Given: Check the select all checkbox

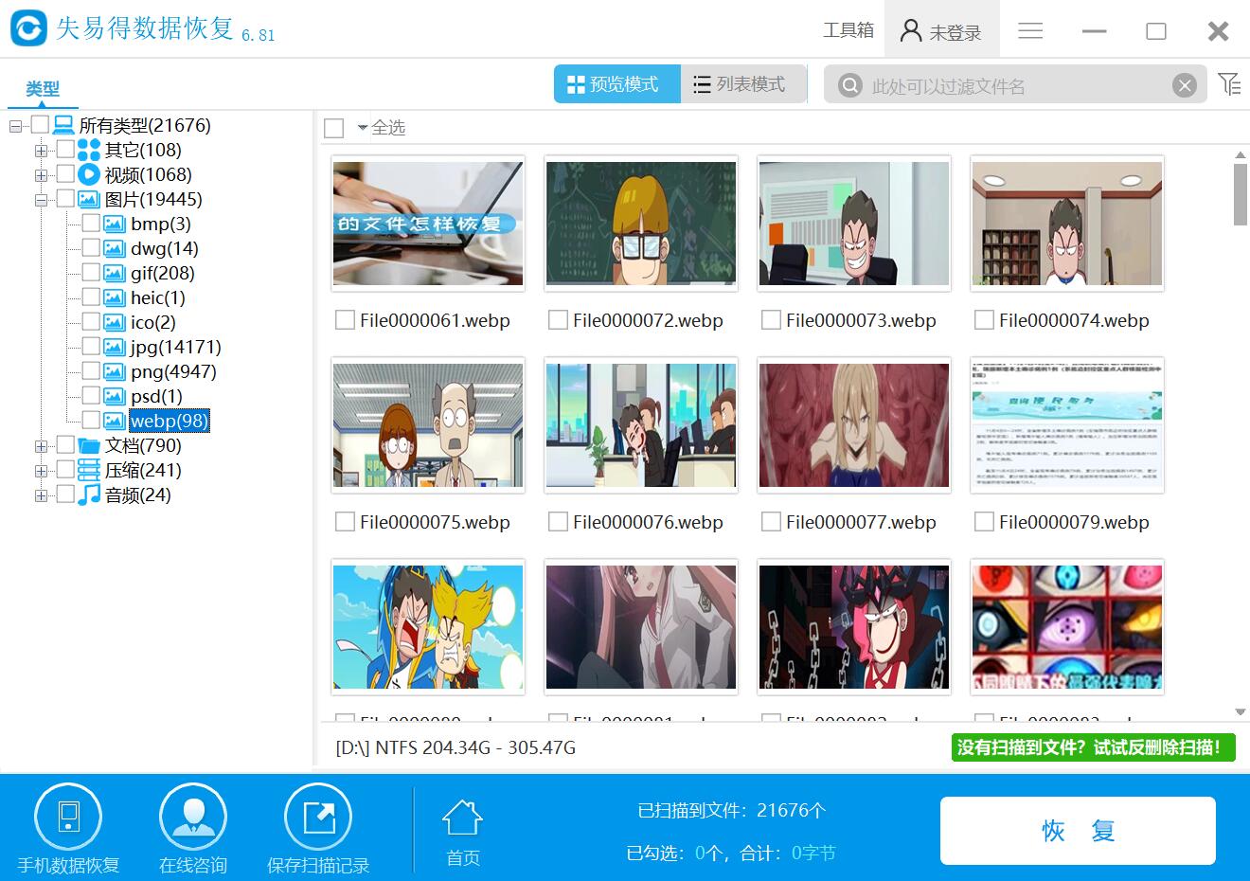Looking at the screenshot, I should (333, 128).
